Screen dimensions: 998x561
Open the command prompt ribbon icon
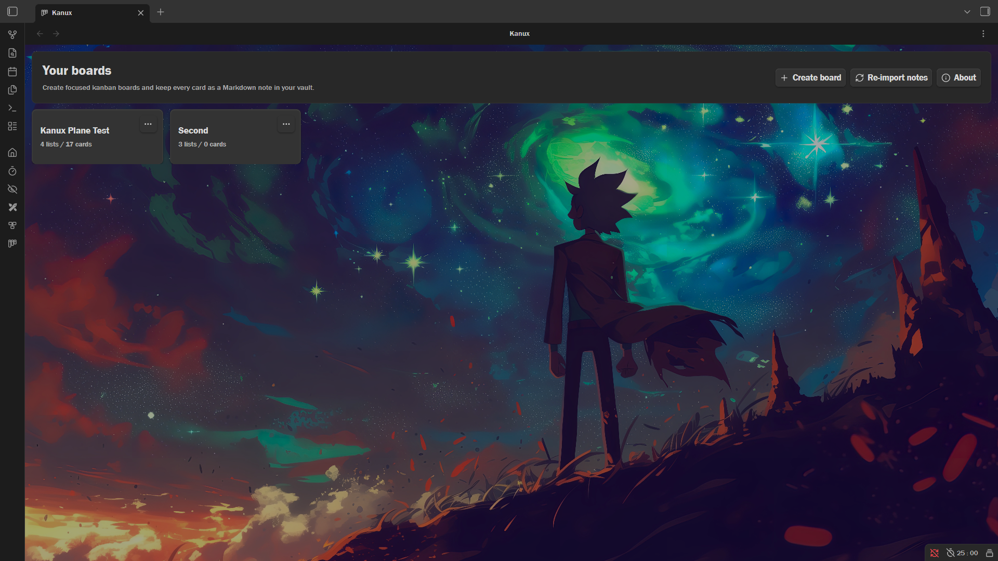pos(12,108)
